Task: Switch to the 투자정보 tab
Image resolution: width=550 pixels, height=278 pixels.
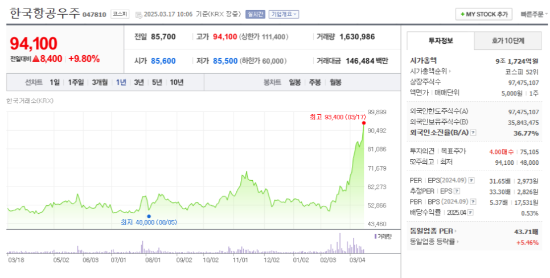Action: coord(441,40)
